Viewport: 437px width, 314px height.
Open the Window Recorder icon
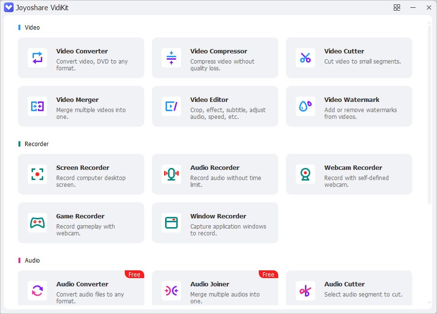point(171,223)
